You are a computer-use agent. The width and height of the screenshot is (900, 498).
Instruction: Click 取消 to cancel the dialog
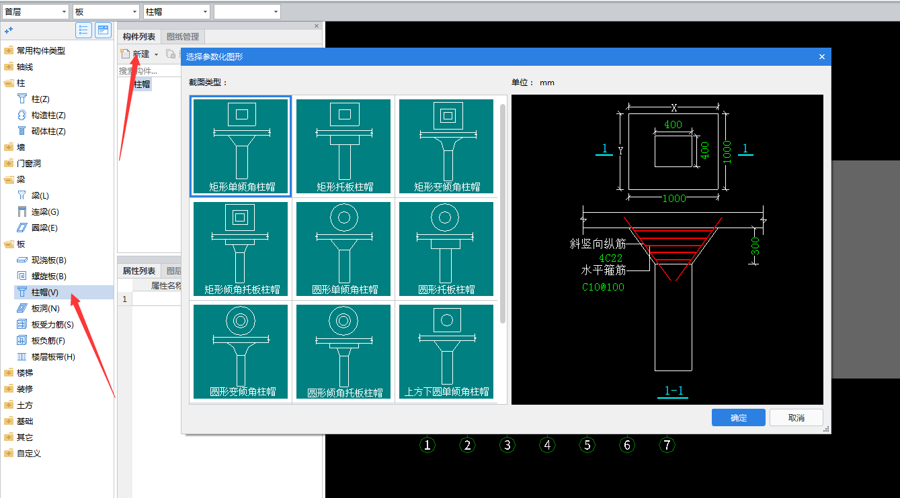(796, 417)
